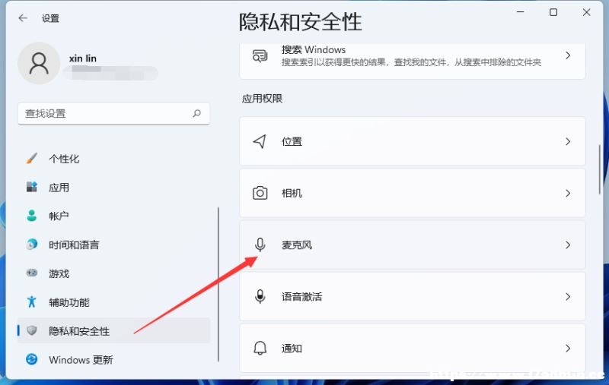Image resolution: width=609 pixels, height=385 pixels.
Task: Select the 辅助功能 accessibility icon
Action: [x=32, y=301]
